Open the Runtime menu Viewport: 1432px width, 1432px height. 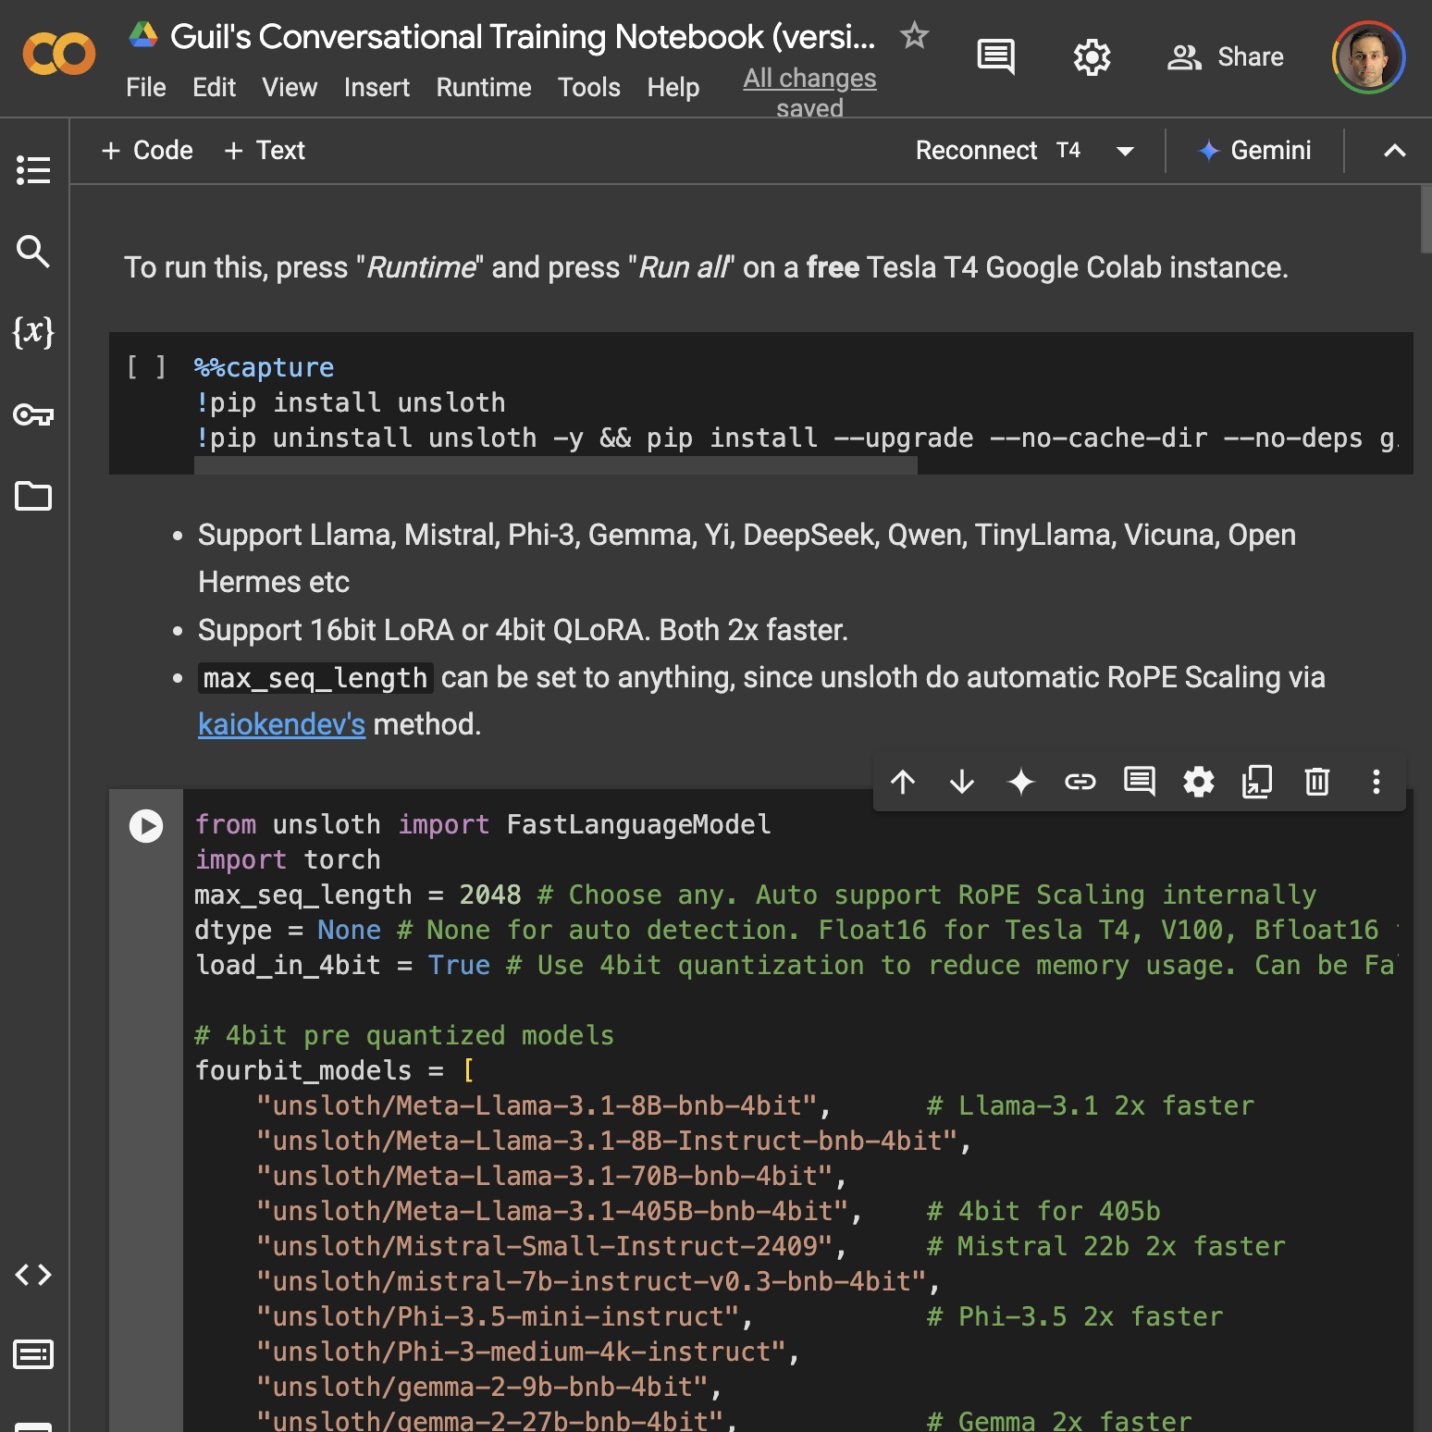click(x=484, y=87)
